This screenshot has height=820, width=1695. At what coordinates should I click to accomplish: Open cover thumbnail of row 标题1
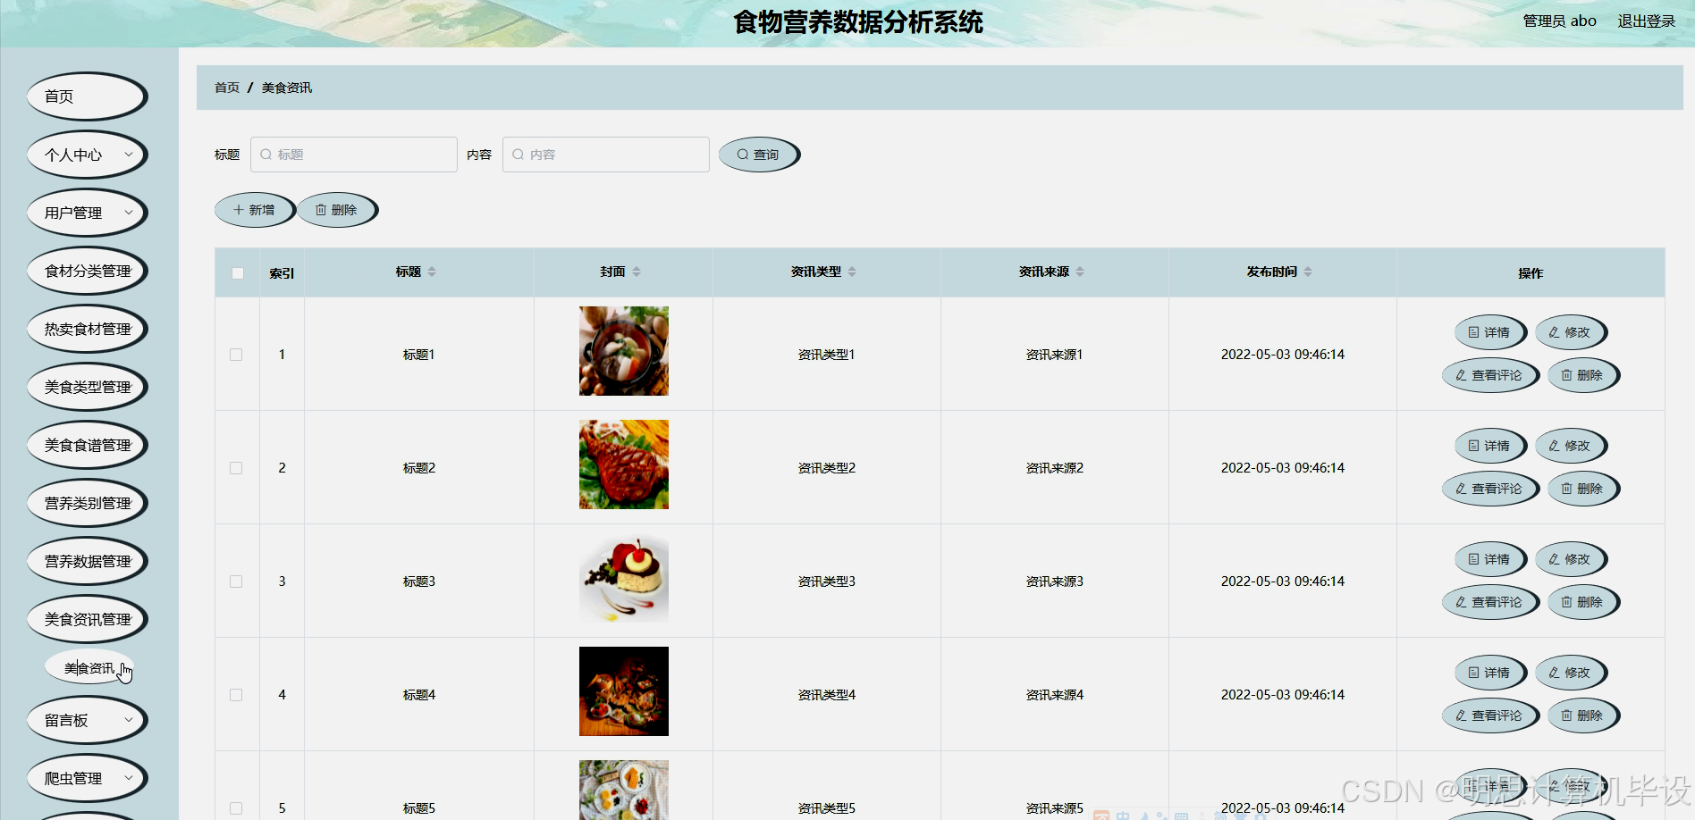click(x=624, y=351)
